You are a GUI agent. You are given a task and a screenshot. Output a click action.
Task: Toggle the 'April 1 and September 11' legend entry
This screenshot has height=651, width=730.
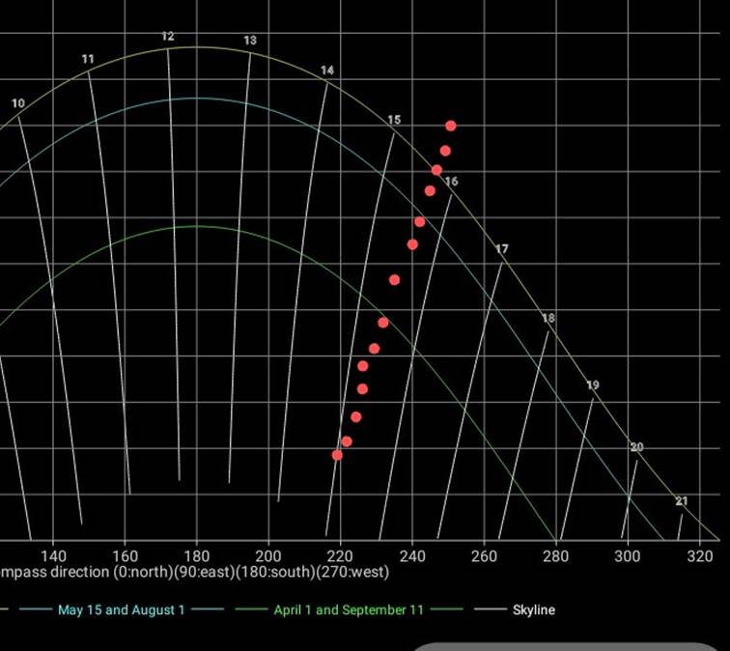click(349, 609)
